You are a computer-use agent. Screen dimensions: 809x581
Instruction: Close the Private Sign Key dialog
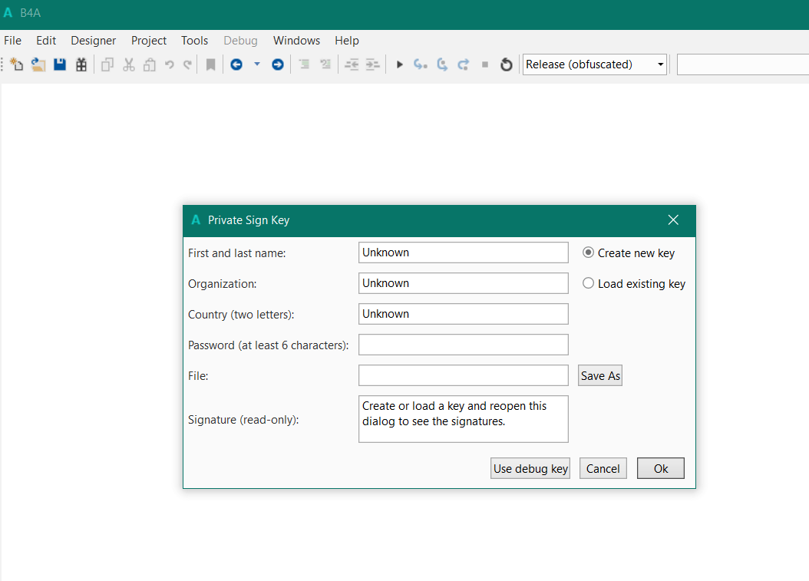point(673,220)
